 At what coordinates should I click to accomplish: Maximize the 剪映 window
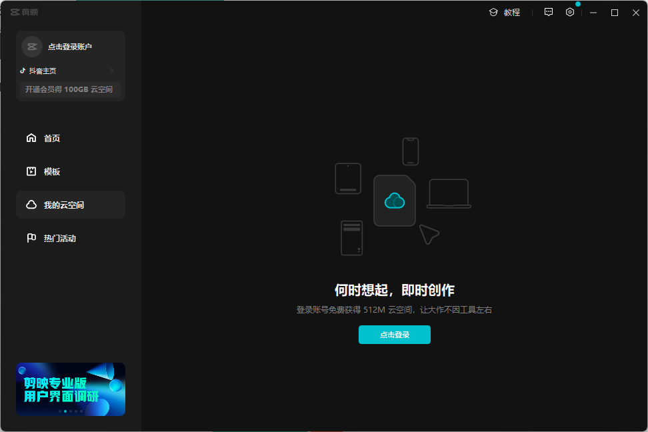click(615, 13)
